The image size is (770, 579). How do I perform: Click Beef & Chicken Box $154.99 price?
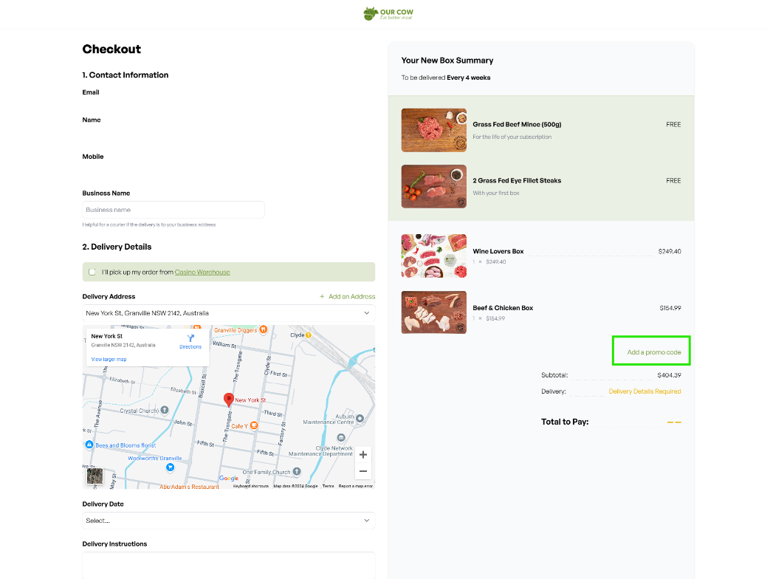[670, 308]
